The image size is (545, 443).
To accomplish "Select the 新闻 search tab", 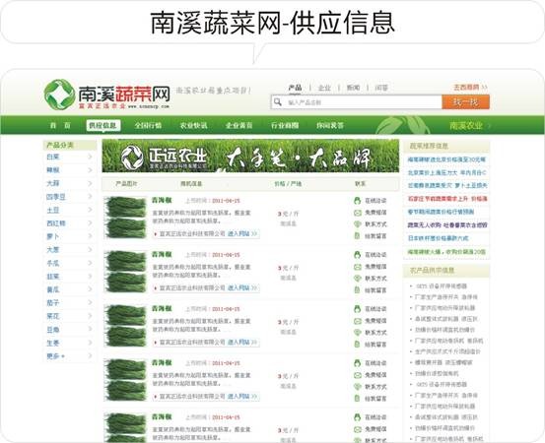I will [x=353, y=88].
